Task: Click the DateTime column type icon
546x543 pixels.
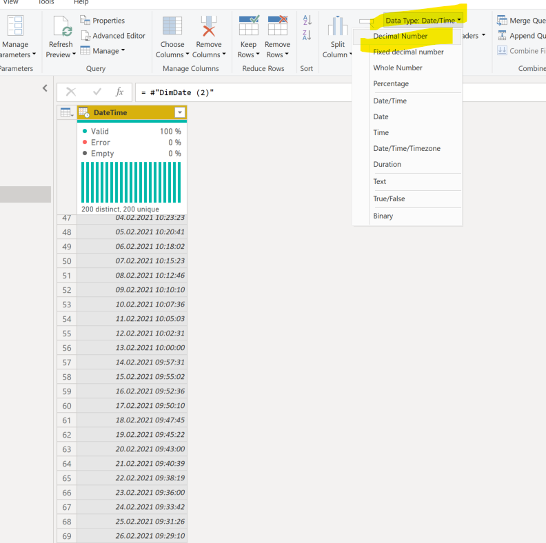Action: [x=84, y=112]
